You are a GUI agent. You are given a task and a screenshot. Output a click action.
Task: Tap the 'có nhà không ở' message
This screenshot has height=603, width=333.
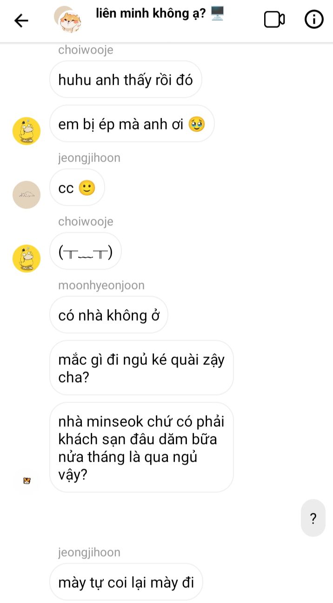point(108,315)
